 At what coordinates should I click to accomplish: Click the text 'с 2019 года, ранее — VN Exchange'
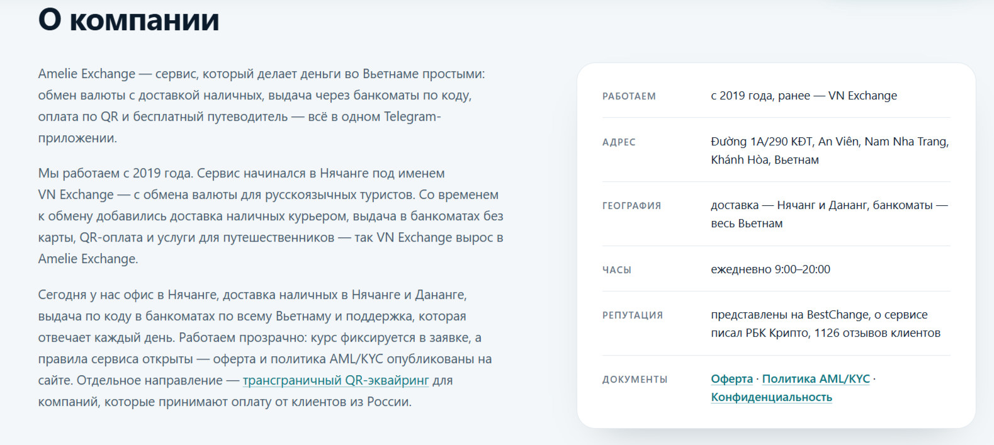point(804,96)
